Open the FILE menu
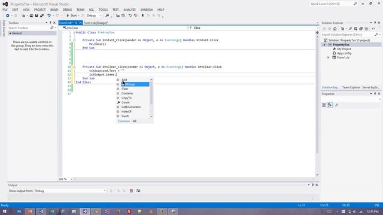This screenshot has height=215, width=383. 5,10
